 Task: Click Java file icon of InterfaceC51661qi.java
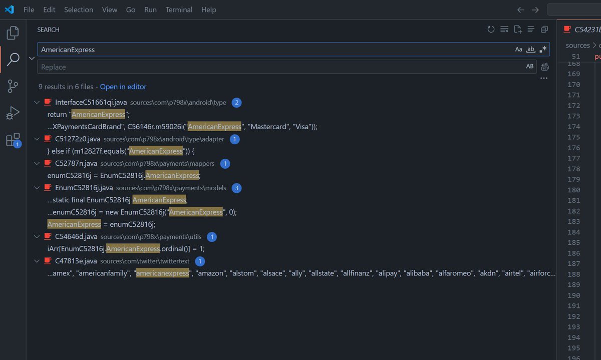(x=48, y=102)
